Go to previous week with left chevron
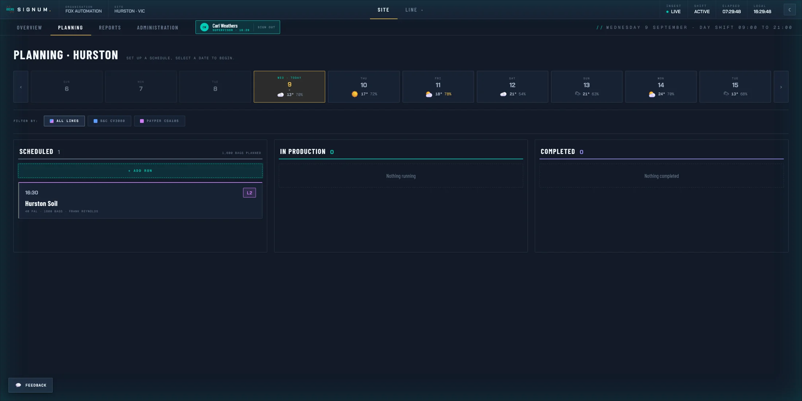This screenshot has height=401, width=802. click(x=21, y=87)
